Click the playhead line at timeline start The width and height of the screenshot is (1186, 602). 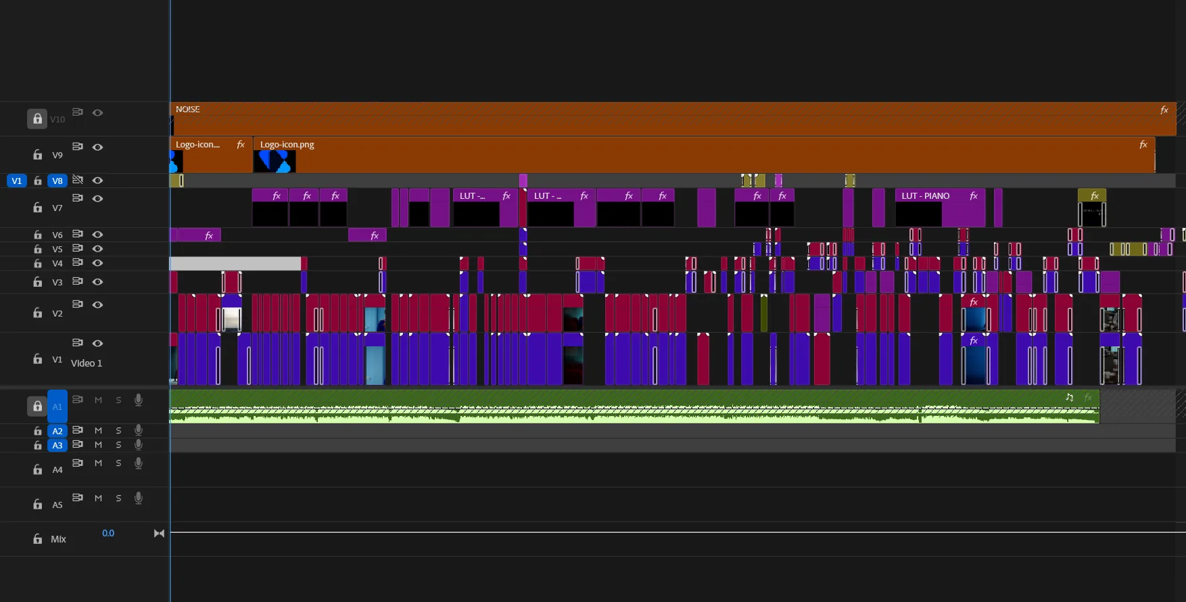coord(170,301)
